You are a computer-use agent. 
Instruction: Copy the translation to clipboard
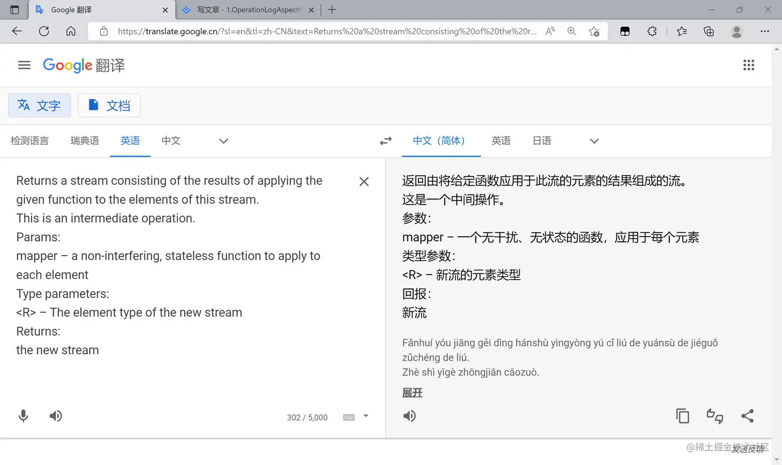coord(683,416)
